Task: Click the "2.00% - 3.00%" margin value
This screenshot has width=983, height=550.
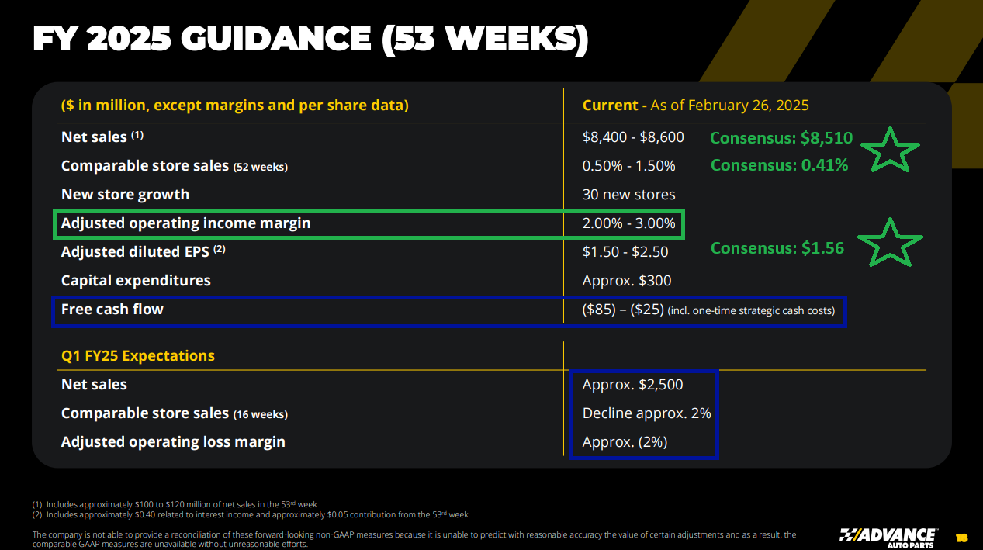Action: 628,223
